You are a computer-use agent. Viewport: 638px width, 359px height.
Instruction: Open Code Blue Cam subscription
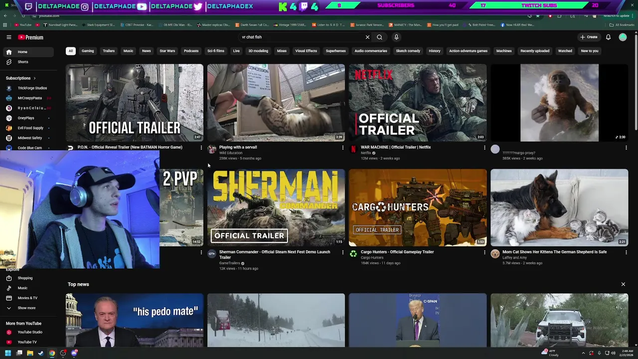(x=28, y=148)
